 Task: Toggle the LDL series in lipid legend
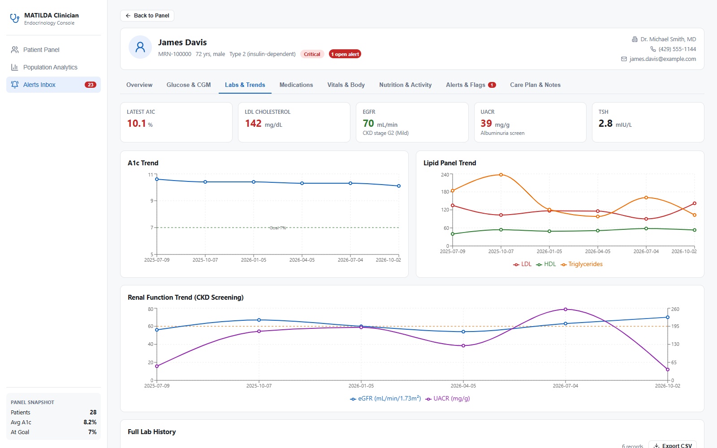tap(523, 264)
